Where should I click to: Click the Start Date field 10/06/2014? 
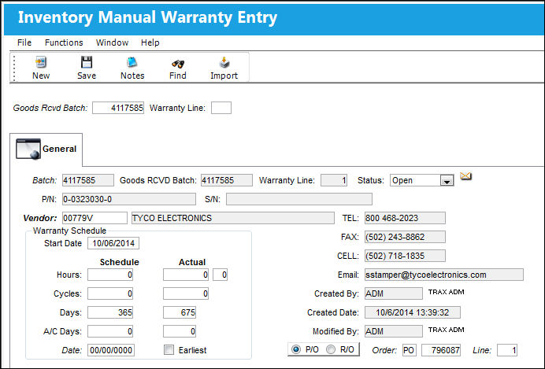113,243
